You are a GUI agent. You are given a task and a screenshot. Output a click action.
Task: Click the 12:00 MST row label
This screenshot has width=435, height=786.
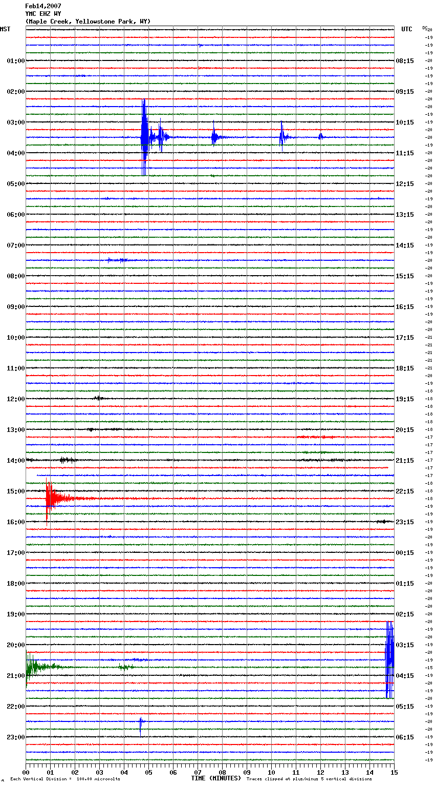click(x=16, y=399)
